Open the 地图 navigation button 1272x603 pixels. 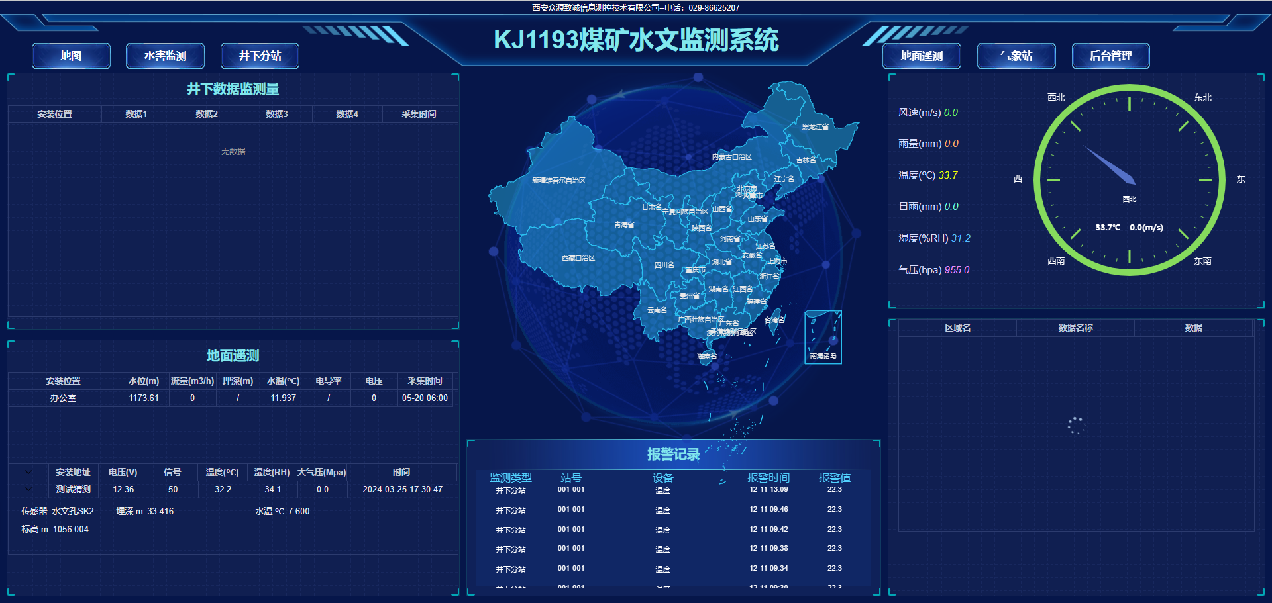point(71,56)
